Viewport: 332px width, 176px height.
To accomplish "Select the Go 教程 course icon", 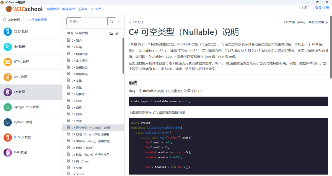I will click(x=8, y=47).
